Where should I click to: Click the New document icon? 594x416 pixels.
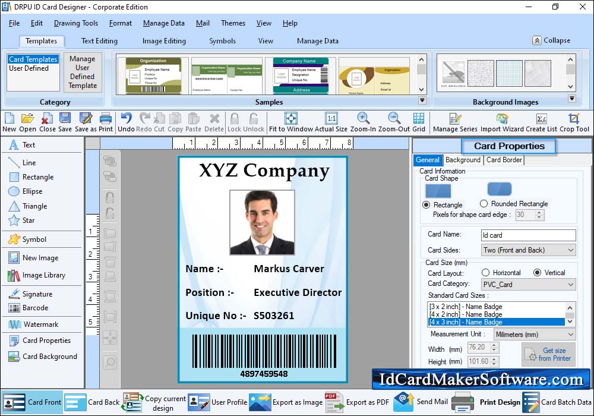(9, 118)
